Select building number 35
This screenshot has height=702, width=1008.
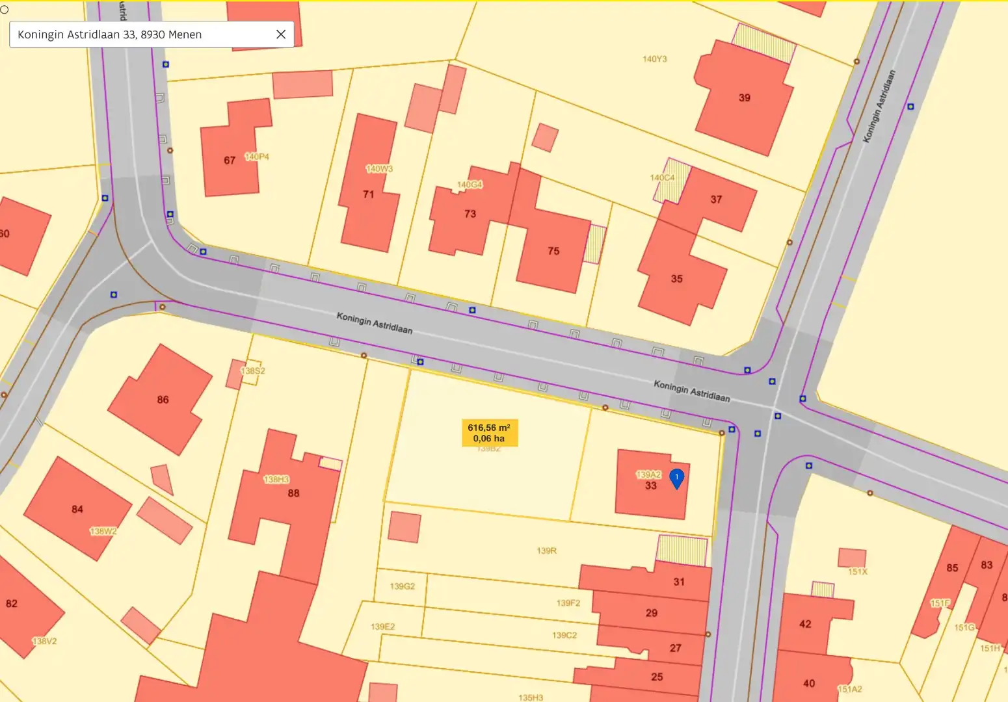pyautogui.click(x=677, y=279)
